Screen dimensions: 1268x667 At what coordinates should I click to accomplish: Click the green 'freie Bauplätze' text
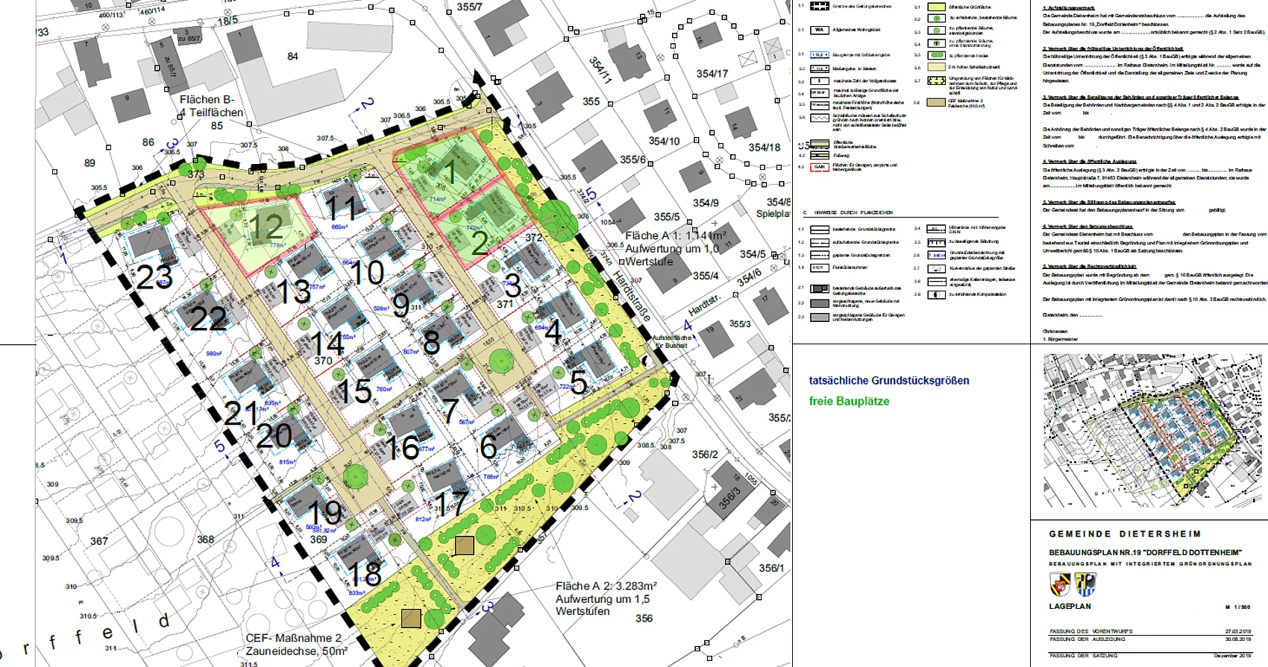point(849,401)
